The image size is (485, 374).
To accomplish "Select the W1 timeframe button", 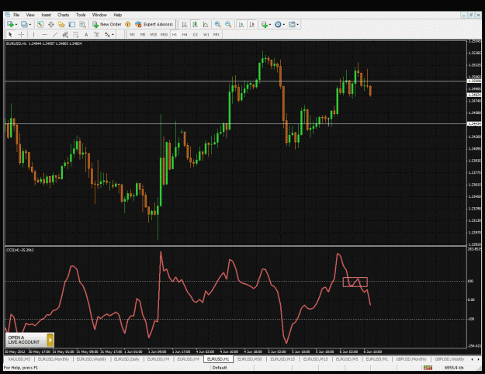I will (x=206, y=34).
